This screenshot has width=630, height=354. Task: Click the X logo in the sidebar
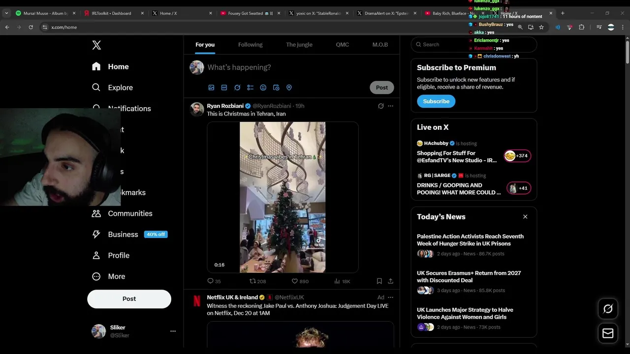tap(96, 45)
